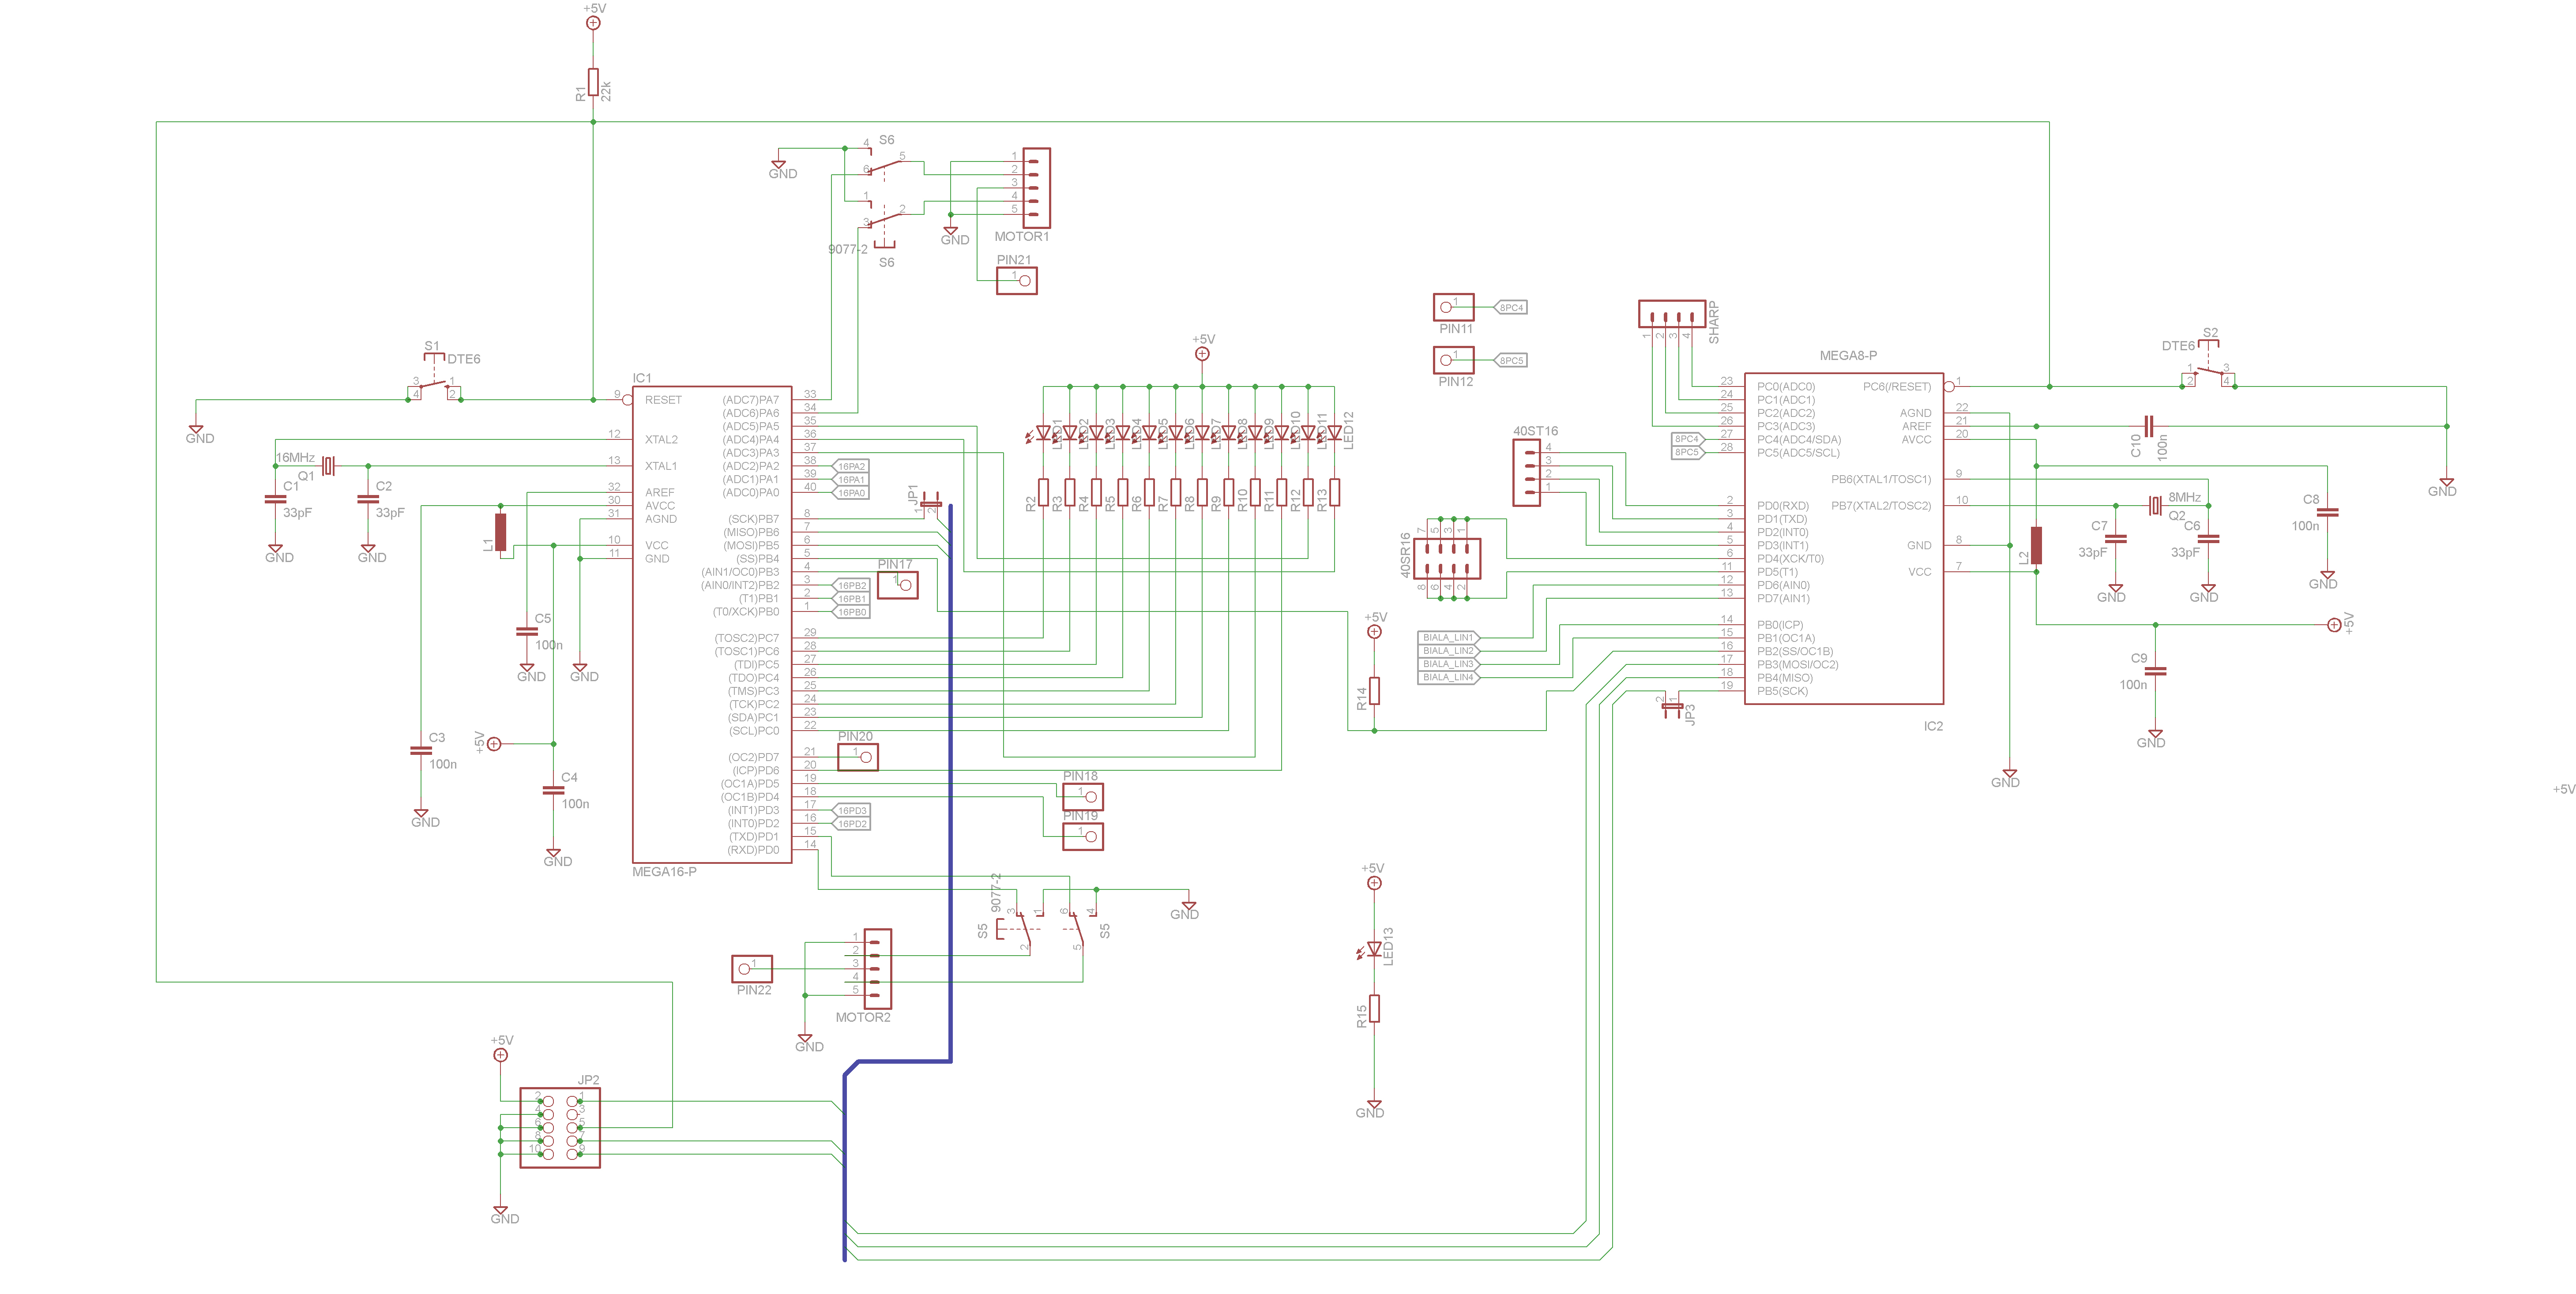Screen dimensions: 2576x1294
Task: Select the 40SR16 header block
Action: coord(1447,558)
